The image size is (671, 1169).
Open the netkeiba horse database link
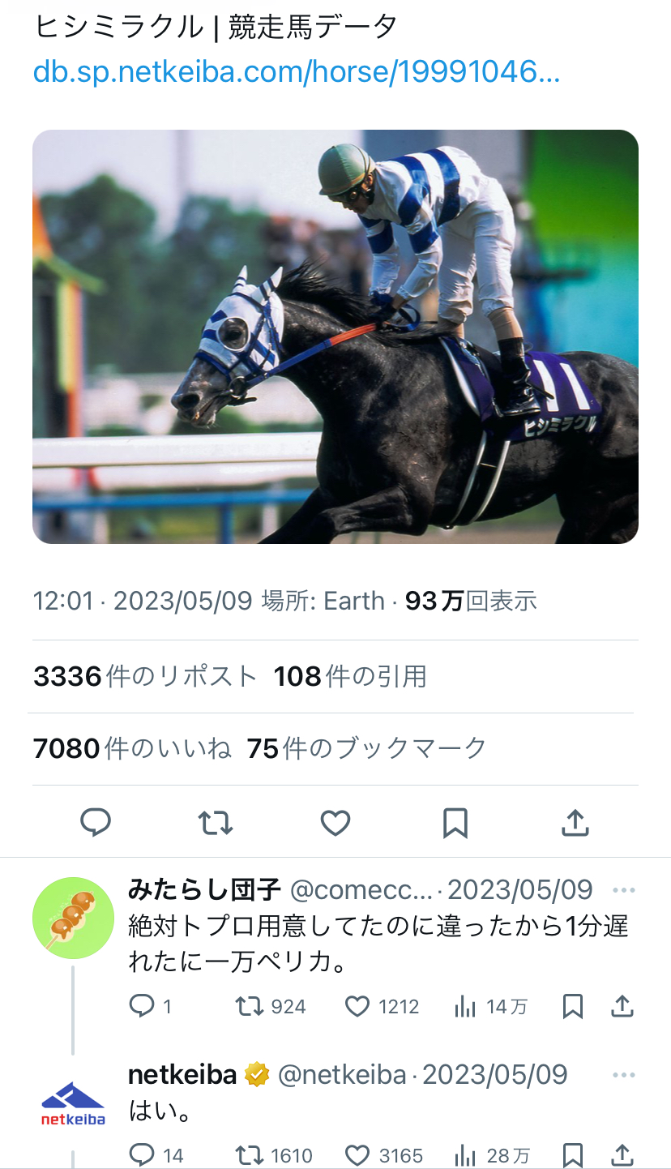click(x=297, y=73)
